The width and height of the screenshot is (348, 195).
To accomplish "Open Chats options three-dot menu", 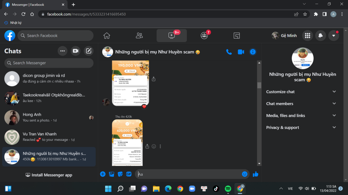I will (x=62, y=51).
